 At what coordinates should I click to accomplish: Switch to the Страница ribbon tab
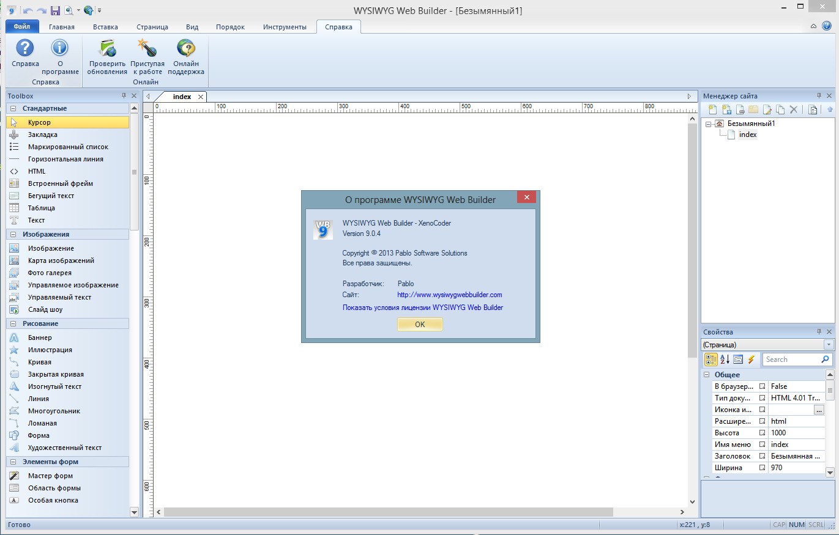[x=152, y=27]
